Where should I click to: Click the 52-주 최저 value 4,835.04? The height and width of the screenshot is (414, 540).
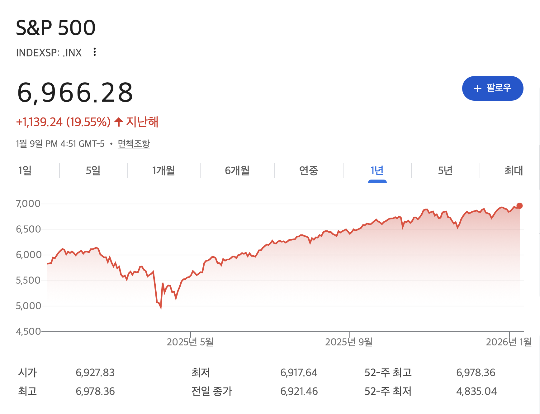click(476, 391)
